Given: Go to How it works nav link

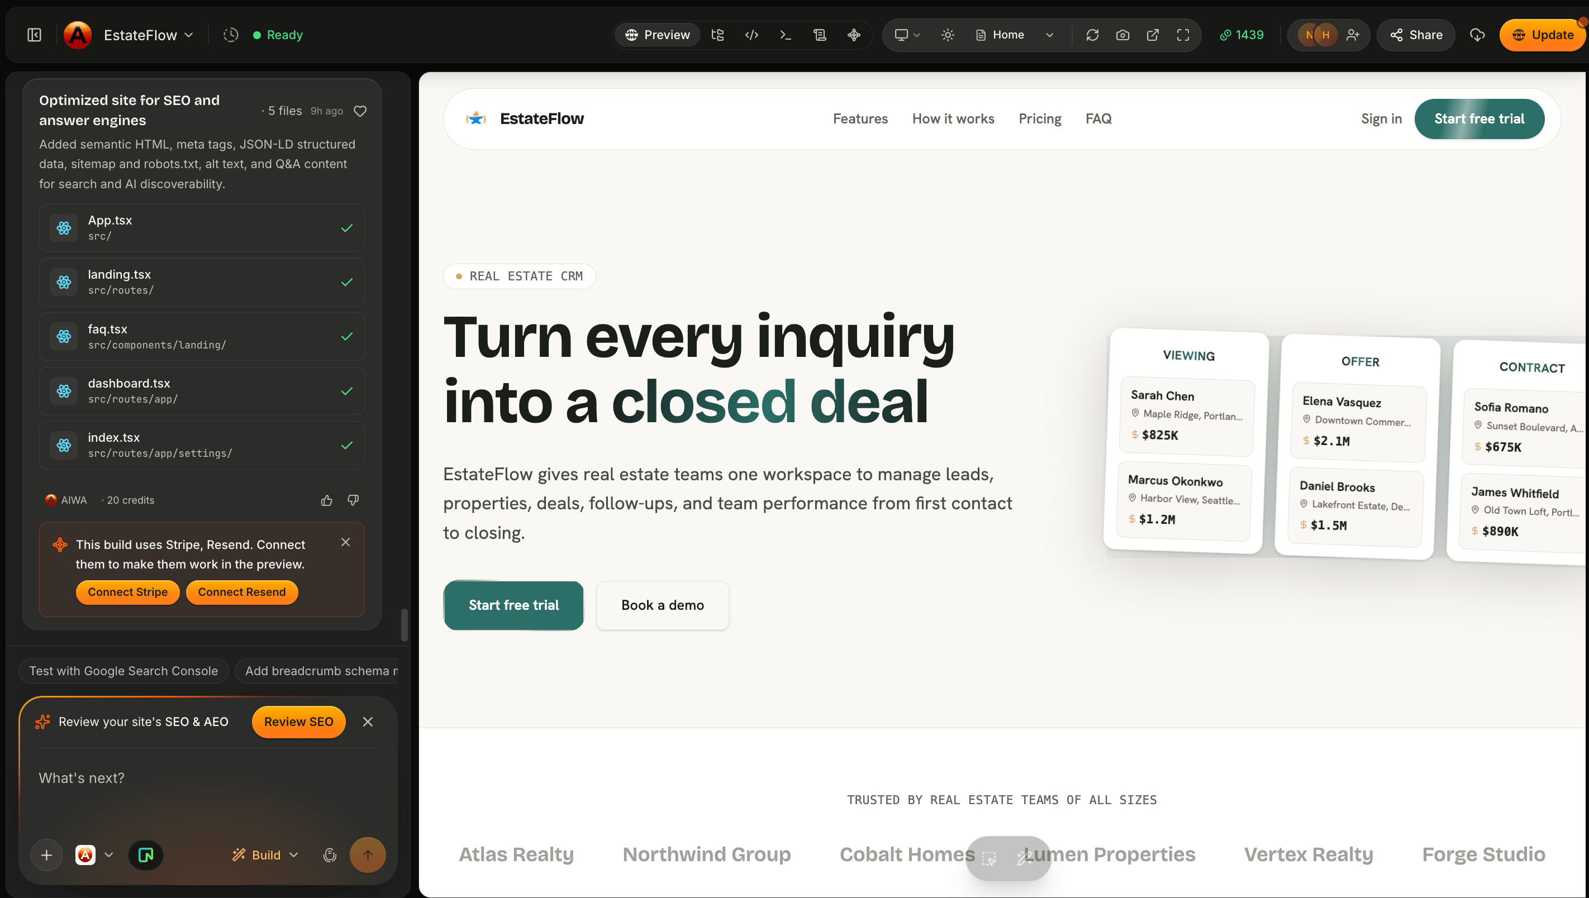Looking at the screenshot, I should click(x=953, y=118).
